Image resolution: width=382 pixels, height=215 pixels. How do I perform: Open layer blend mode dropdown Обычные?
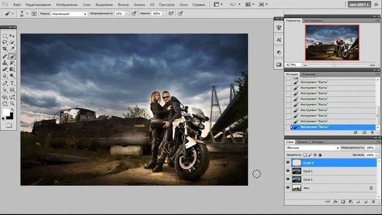tap(313, 148)
